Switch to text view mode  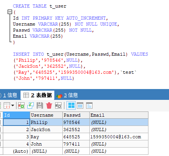point(89,105)
